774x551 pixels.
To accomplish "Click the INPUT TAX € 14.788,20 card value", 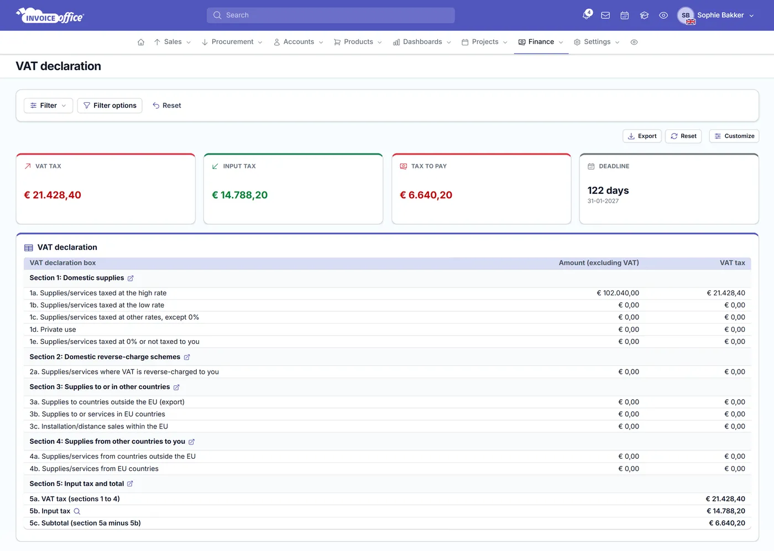I will [240, 195].
